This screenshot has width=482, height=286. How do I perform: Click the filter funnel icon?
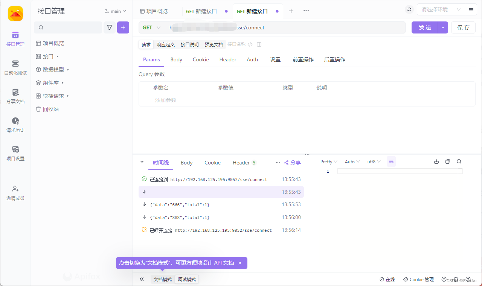pos(110,27)
